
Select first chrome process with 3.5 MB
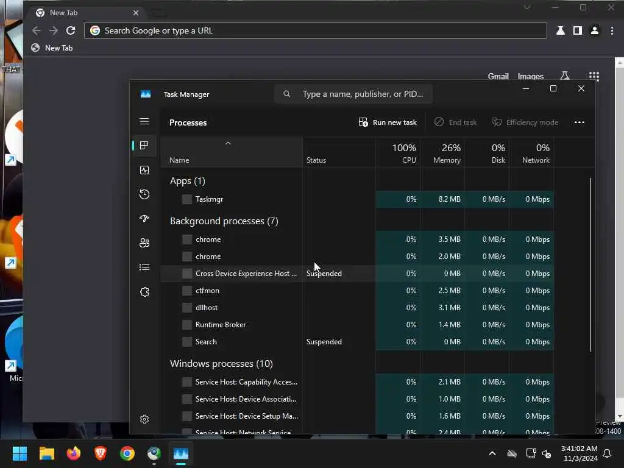357,239
